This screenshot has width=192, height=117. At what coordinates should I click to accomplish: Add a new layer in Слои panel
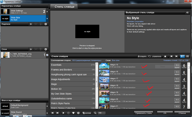(31, 49)
